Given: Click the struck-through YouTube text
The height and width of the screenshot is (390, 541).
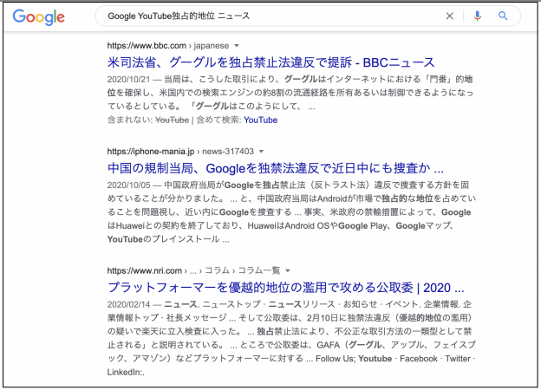Looking at the screenshot, I should click(172, 120).
